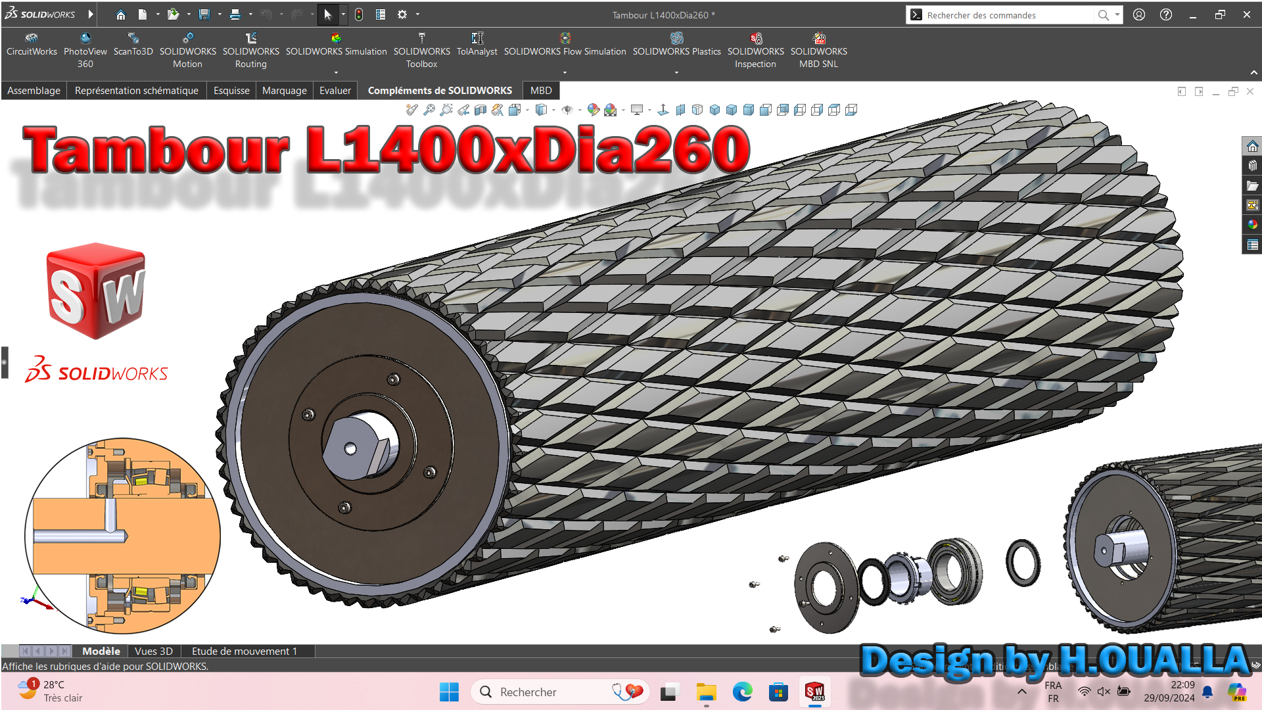Open the Help question mark
This screenshot has height=710, width=1262.
point(1166,14)
